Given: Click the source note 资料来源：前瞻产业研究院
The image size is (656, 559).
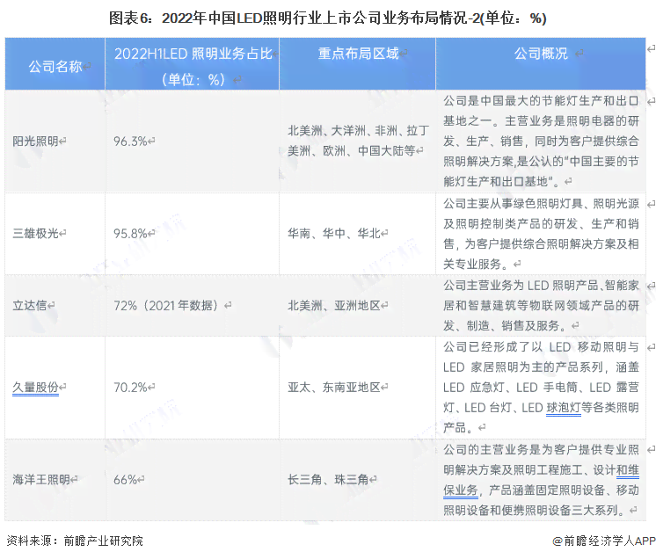Looking at the screenshot, I should pos(75,541).
